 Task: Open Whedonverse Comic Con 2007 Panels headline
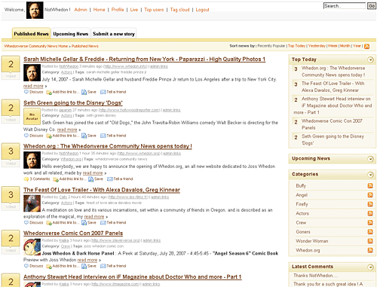coord(73,234)
